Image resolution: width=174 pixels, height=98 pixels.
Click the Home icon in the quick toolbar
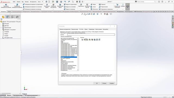[46, 2]
